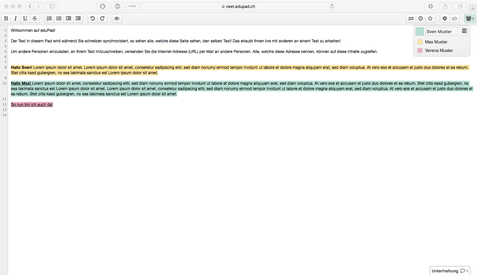477x275 pixels.
Task: Open pad settings gear
Action: click(445, 19)
